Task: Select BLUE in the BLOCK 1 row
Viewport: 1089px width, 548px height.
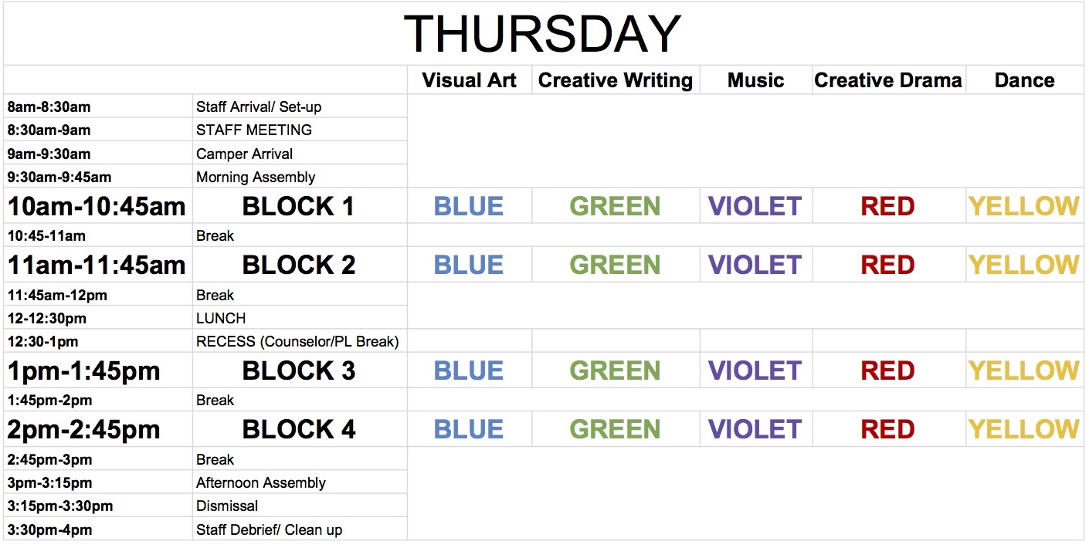Action: point(469,206)
